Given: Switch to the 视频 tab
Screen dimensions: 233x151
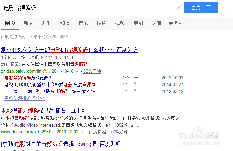Looking at the screenshot, I should point(120,23).
